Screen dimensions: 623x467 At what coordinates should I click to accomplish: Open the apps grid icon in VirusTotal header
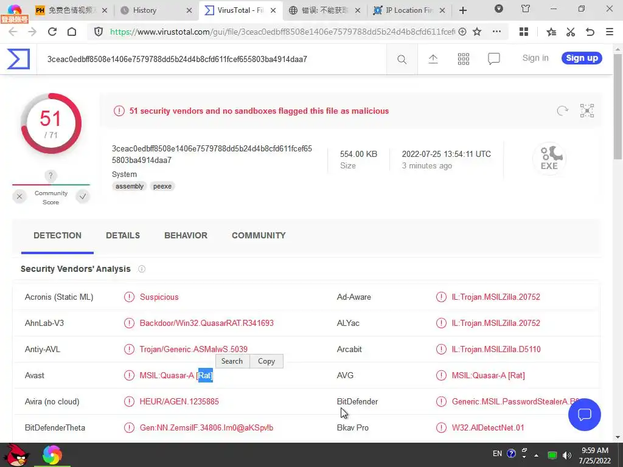(x=463, y=59)
